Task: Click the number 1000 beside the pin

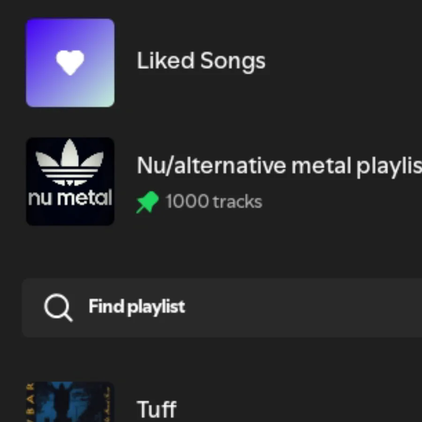Action: [x=187, y=202]
